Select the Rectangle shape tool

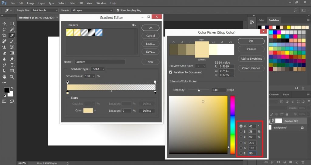tap(12, 71)
